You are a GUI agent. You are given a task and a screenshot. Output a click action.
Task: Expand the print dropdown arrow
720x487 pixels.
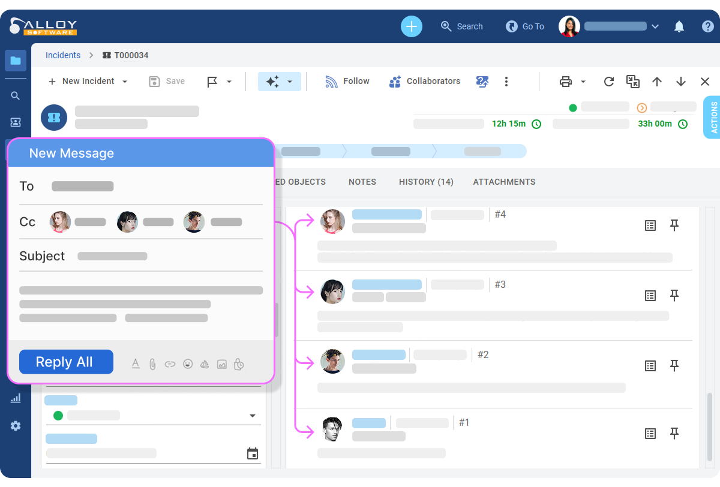[x=583, y=82]
